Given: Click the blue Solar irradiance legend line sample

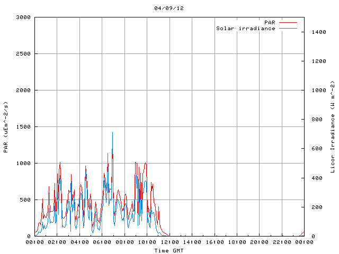Looking at the screenshot, I should tap(288, 28).
